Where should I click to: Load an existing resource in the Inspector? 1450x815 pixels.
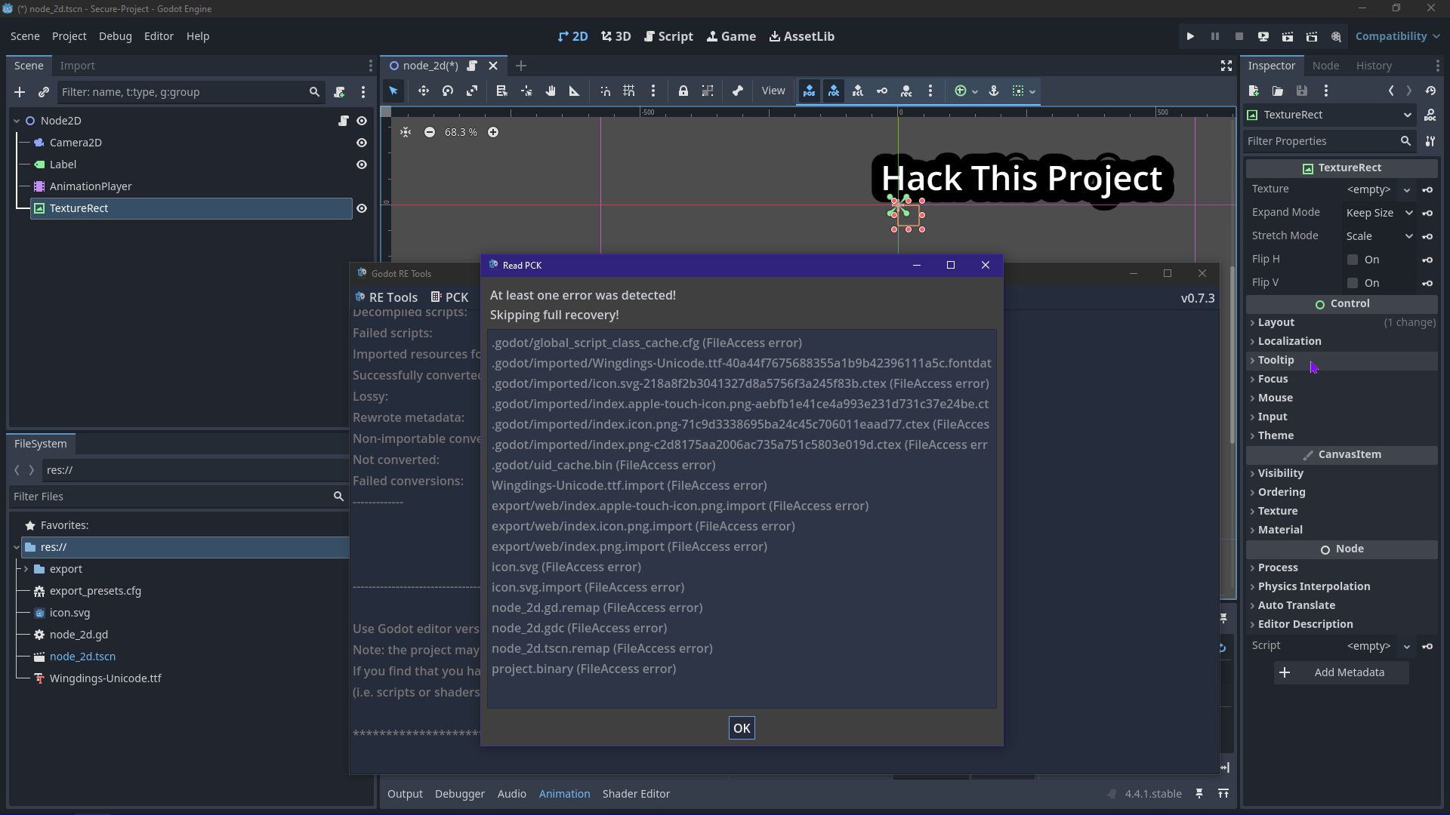coord(1278,91)
